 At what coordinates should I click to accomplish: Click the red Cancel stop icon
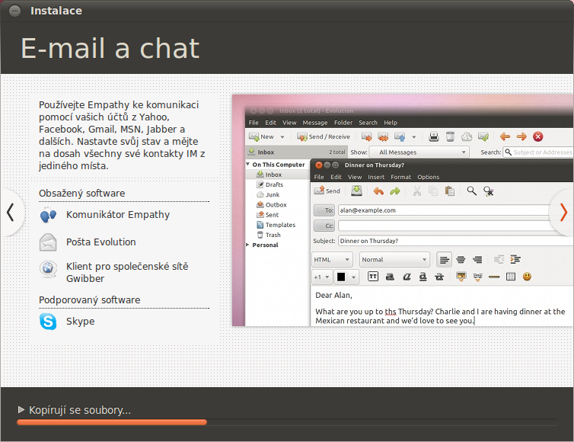click(537, 136)
